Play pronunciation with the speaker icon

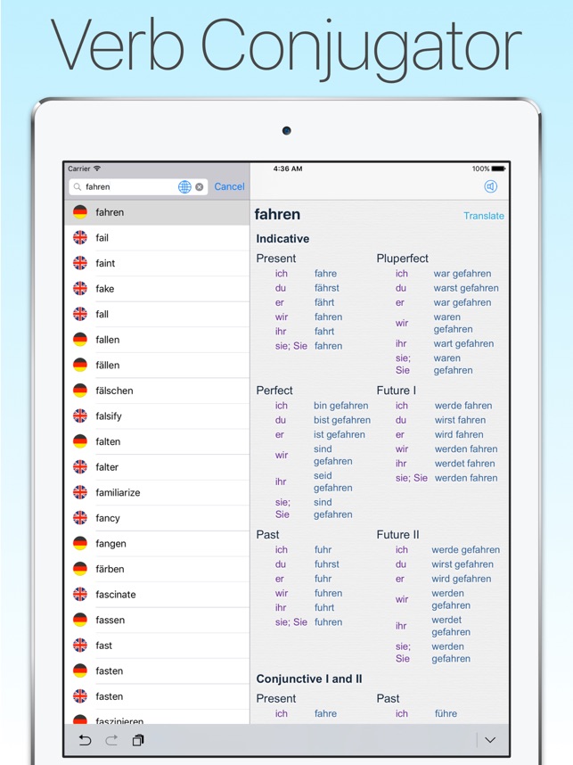491,186
